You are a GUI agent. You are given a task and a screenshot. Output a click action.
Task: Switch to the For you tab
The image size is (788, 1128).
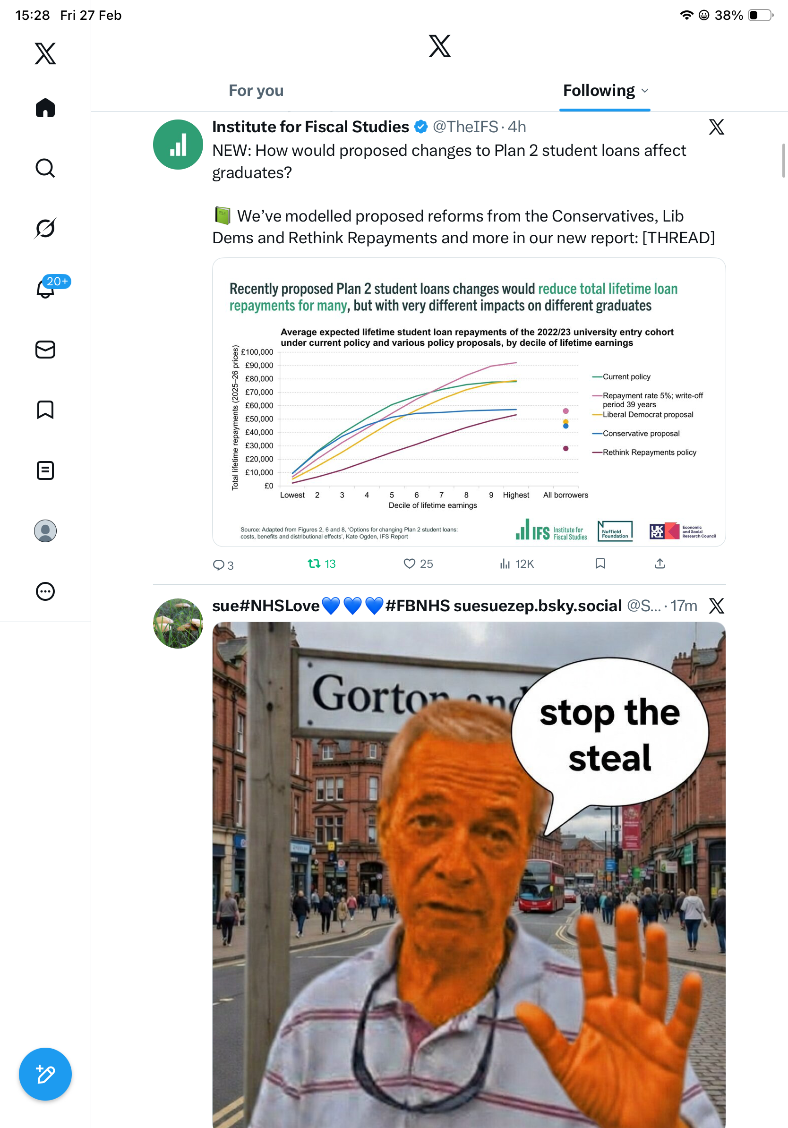click(256, 90)
